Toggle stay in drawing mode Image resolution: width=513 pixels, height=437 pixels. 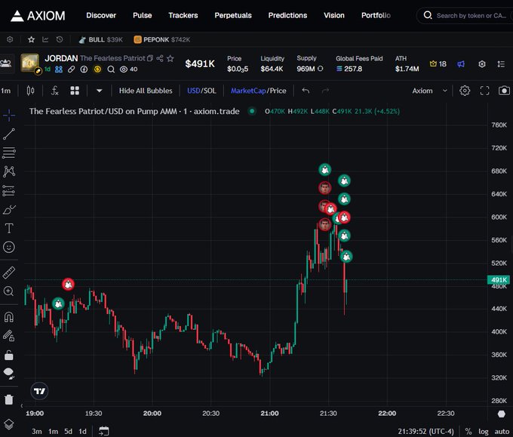coord(9,336)
